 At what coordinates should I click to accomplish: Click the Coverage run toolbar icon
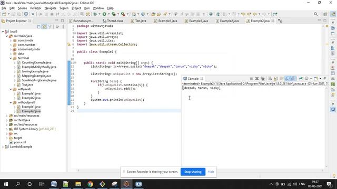(114, 14)
